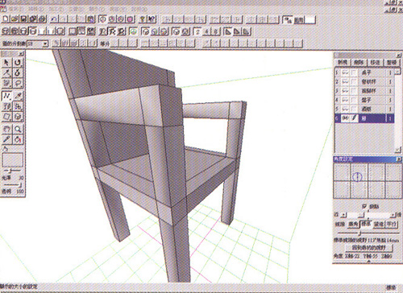Activate the magnifier zoom tool

[x=18, y=130]
